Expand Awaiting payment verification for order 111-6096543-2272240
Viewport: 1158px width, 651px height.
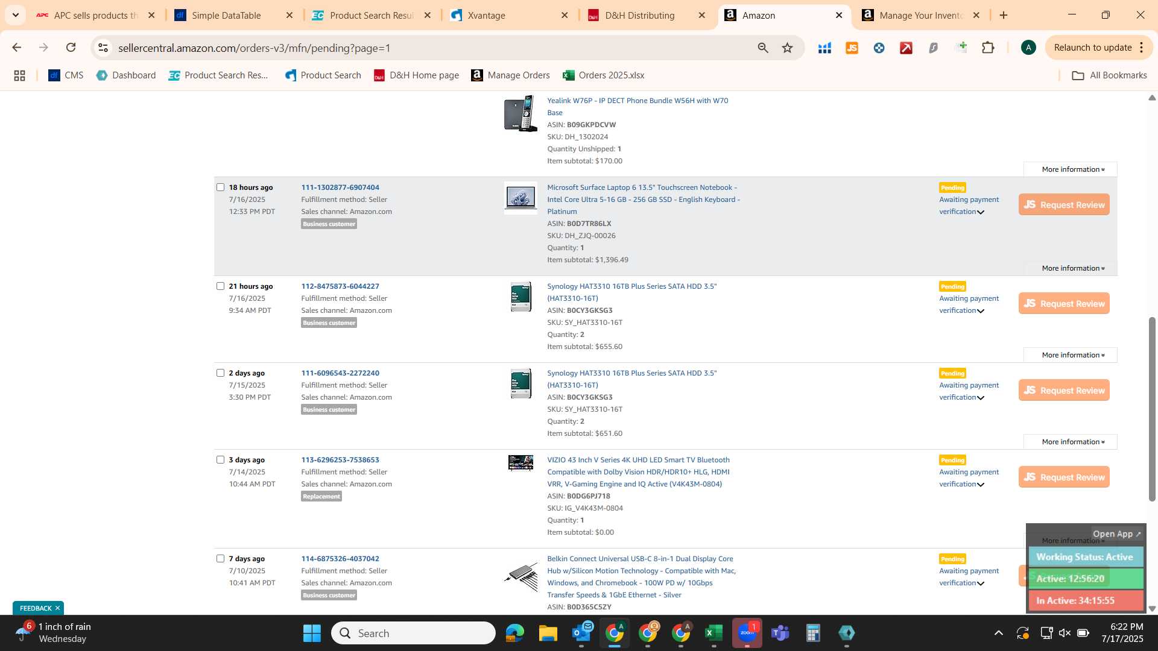coord(981,398)
